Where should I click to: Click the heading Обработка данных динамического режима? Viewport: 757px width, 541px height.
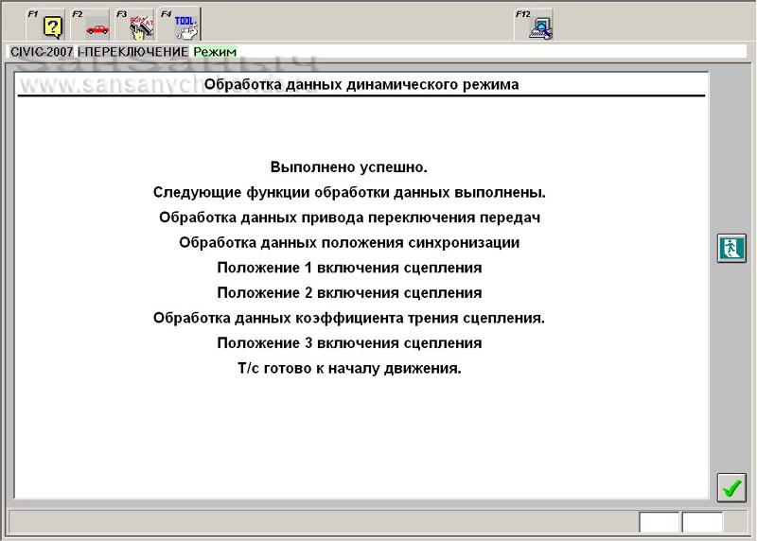361,84
